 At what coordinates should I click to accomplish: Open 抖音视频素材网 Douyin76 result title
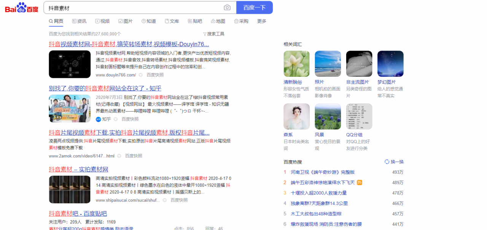coord(129,44)
